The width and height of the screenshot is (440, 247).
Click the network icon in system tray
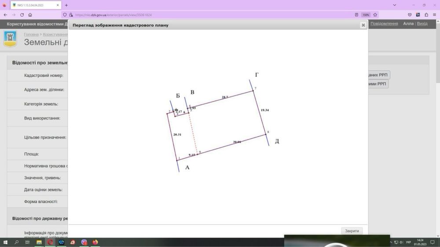396,242
